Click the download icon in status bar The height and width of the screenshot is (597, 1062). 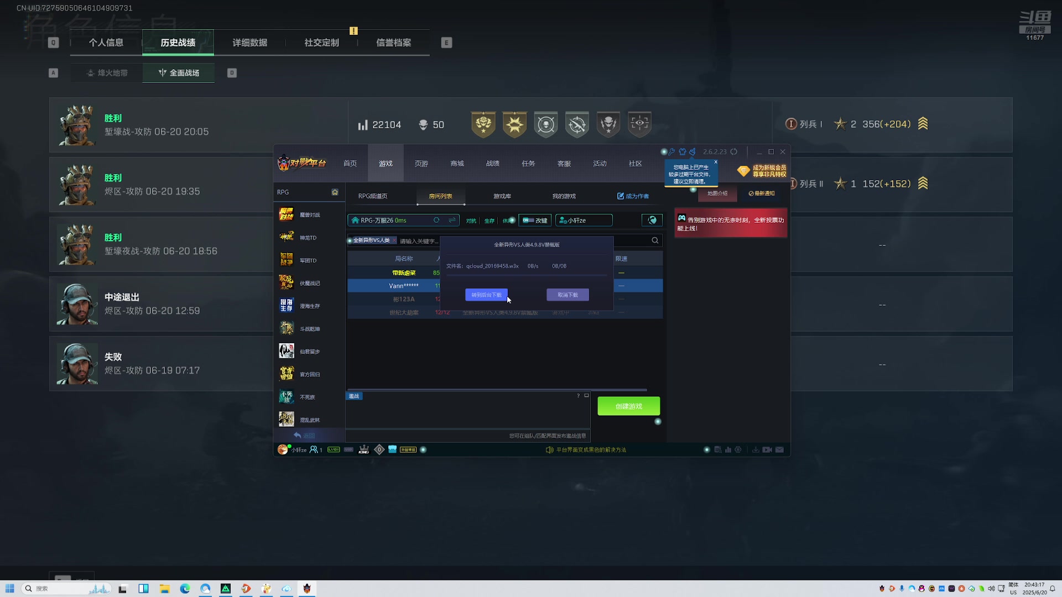[755, 449]
